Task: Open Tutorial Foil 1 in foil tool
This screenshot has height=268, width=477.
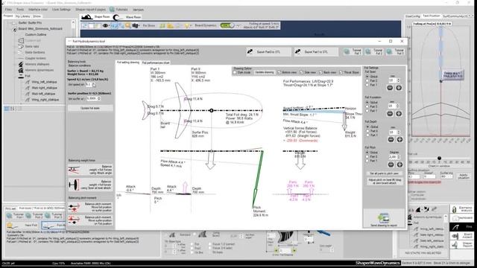Action: click(353, 51)
